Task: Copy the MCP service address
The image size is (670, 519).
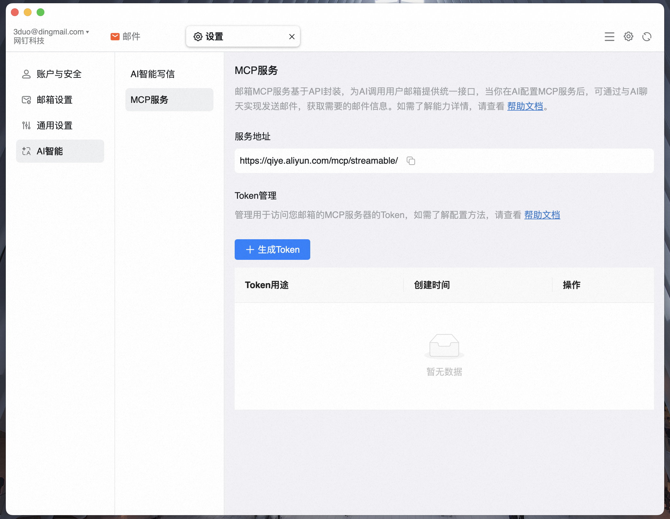Action: click(x=411, y=161)
